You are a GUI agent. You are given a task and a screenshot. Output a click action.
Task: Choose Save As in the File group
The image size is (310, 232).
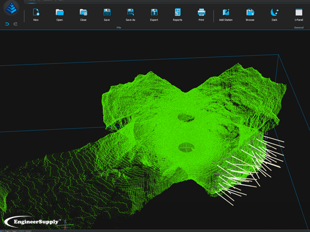[x=130, y=15]
